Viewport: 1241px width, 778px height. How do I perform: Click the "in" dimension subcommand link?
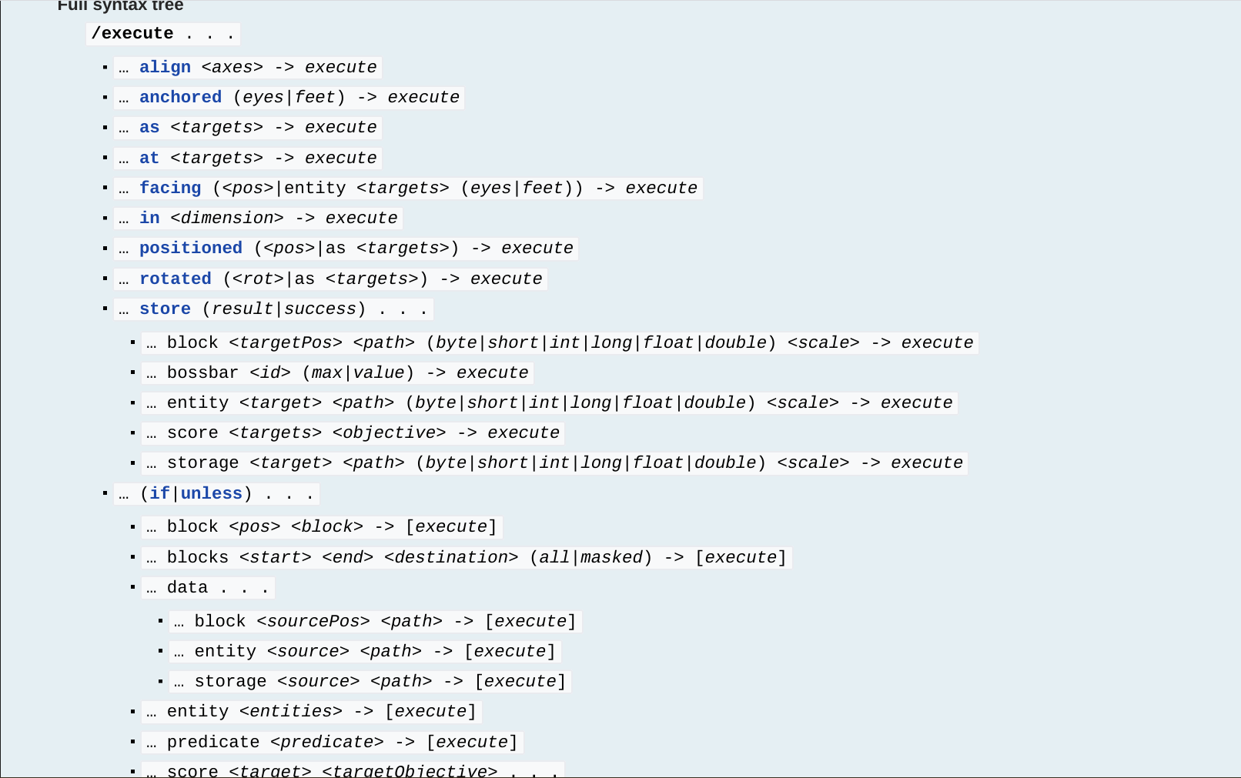tap(149, 219)
